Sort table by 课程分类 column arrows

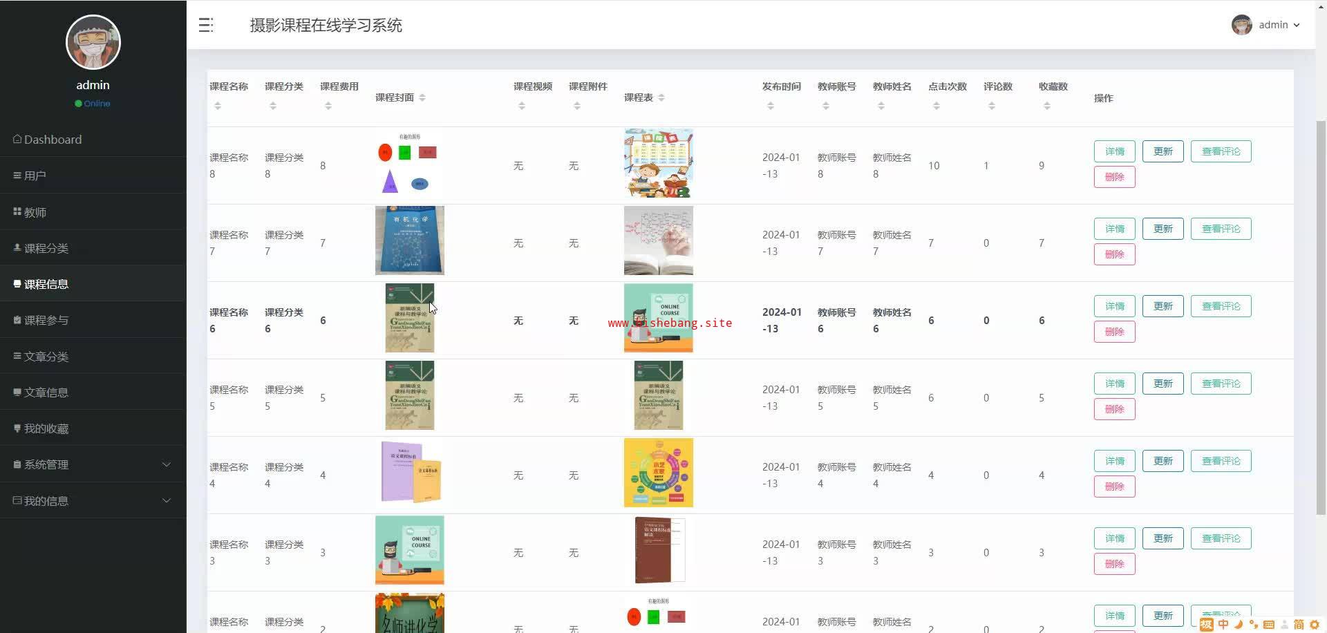[273, 106]
